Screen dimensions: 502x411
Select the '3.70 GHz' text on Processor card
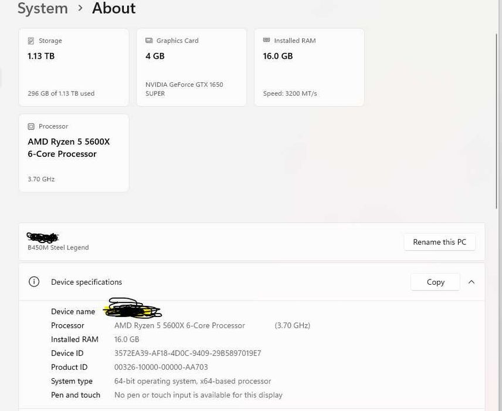pos(41,179)
